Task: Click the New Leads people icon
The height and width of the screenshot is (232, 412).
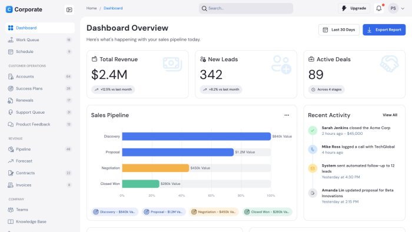Action: coord(203,59)
